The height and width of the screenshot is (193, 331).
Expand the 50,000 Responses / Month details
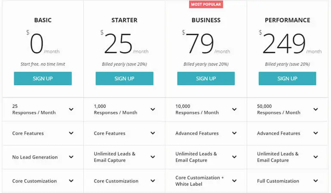[x=316, y=109]
